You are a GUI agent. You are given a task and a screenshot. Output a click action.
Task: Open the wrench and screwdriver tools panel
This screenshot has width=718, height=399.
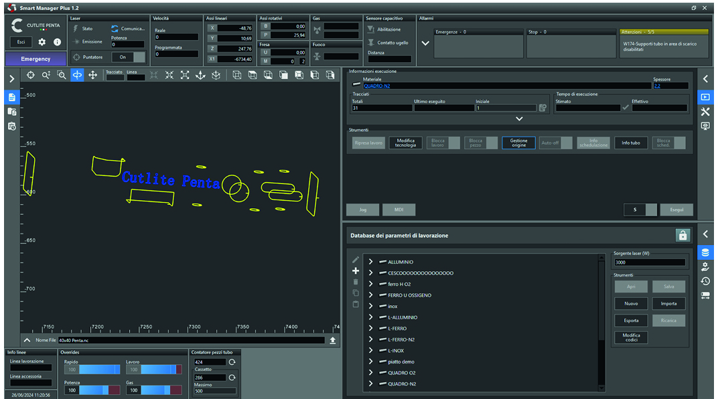click(705, 111)
